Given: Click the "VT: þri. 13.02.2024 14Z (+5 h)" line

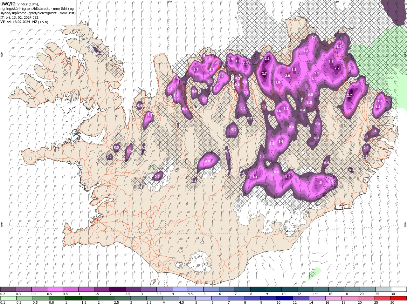Looking at the screenshot, I should [x=24, y=22].
